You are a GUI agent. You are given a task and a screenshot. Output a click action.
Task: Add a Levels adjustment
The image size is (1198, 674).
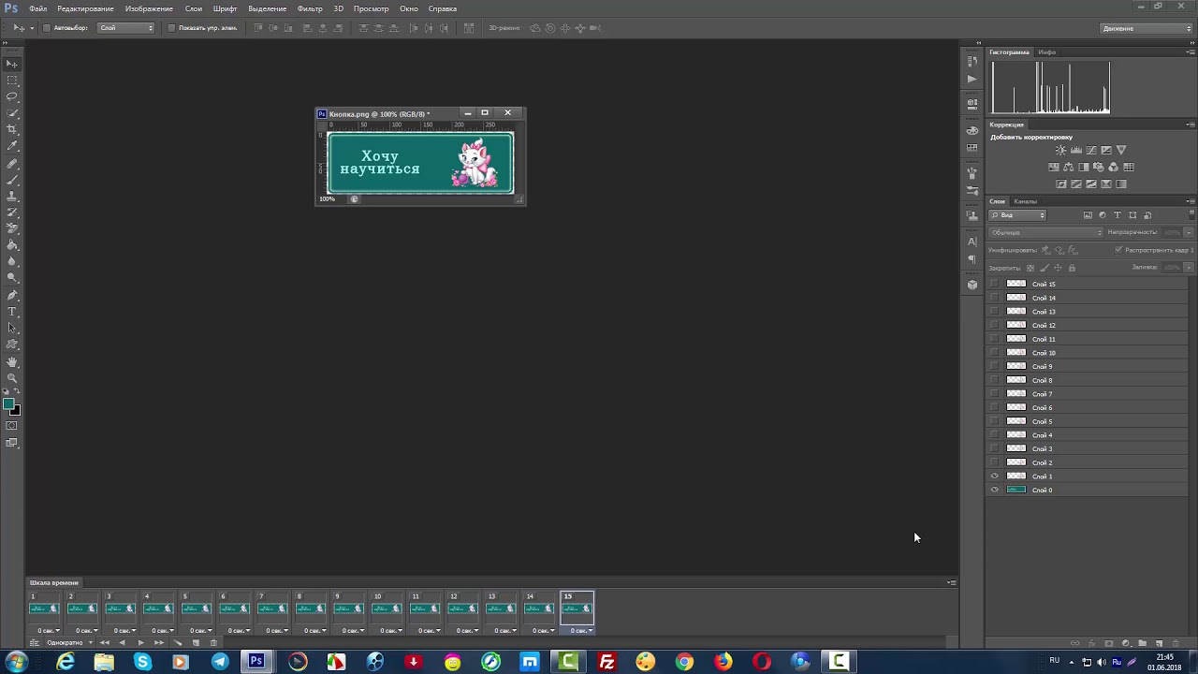tap(1076, 150)
